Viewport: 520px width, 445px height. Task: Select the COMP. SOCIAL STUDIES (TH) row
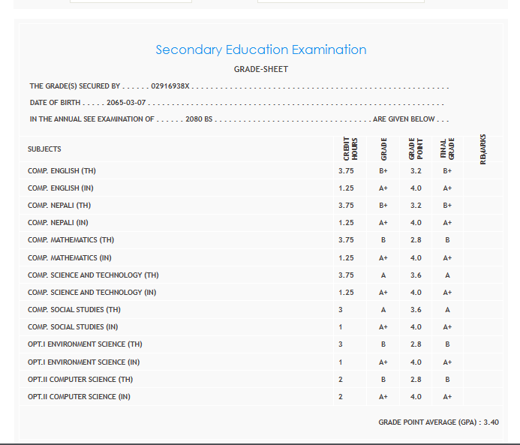[x=74, y=309]
